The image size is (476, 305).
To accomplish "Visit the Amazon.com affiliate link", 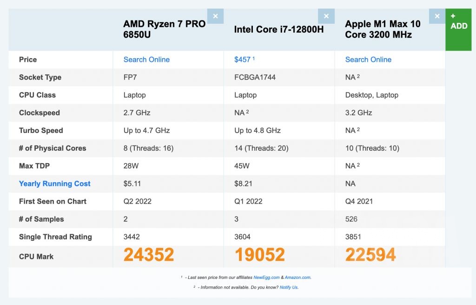I will click(x=297, y=277).
